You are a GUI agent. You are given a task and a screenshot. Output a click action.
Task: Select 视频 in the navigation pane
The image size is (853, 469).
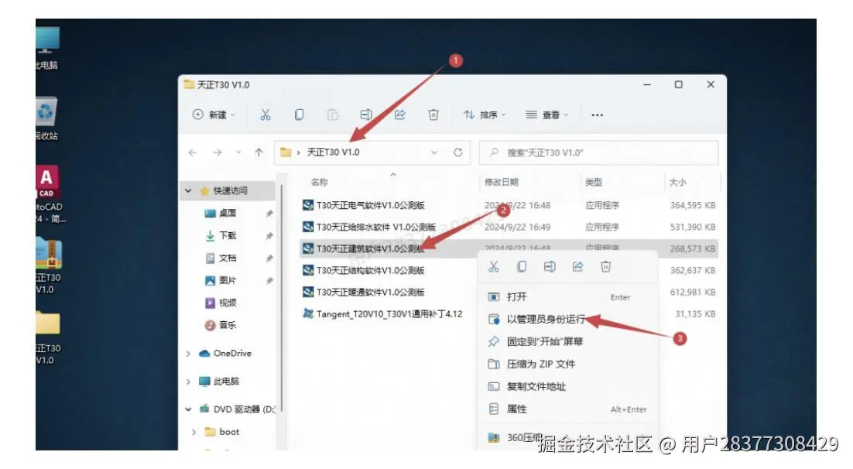[228, 303]
